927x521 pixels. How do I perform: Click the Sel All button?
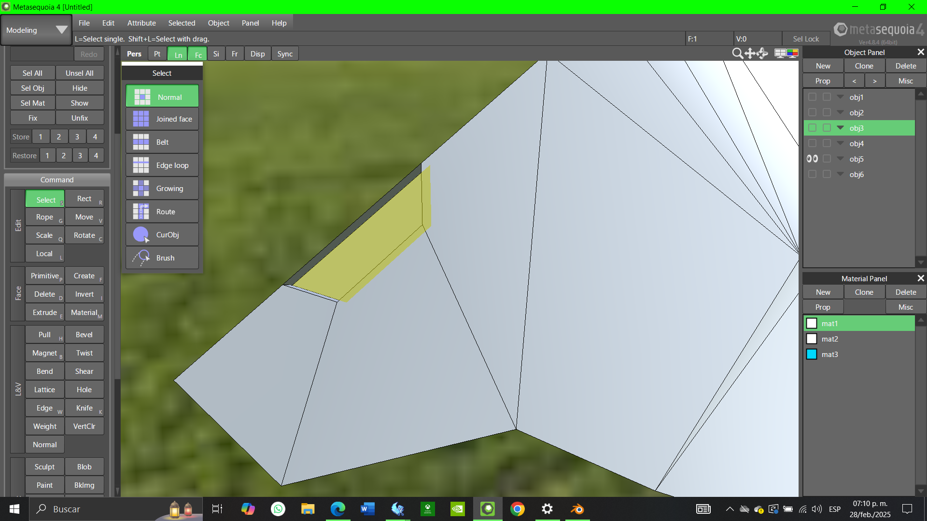[x=32, y=73]
